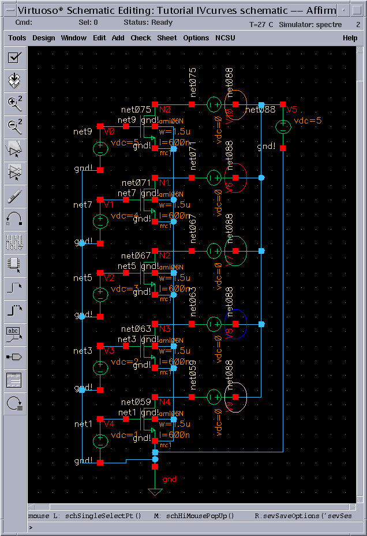Click the T=27 C temperature text
367x536 pixels.
point(261,25)
